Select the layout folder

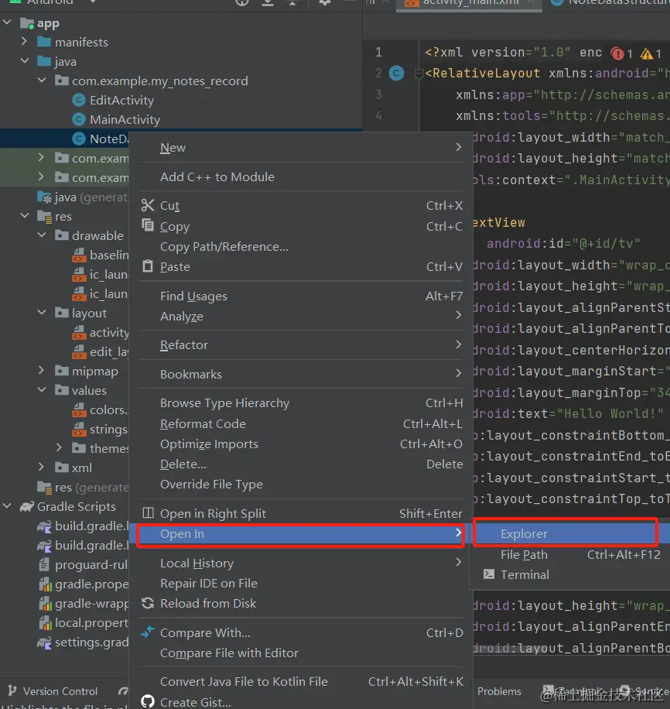pos(89,313)
